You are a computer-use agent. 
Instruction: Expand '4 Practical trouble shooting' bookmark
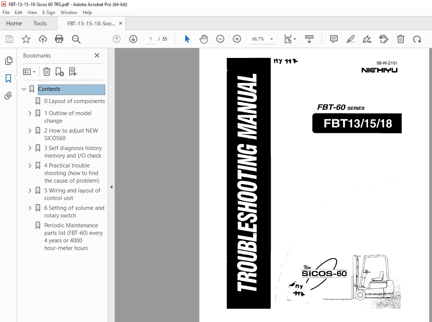(x=30, y=166)
